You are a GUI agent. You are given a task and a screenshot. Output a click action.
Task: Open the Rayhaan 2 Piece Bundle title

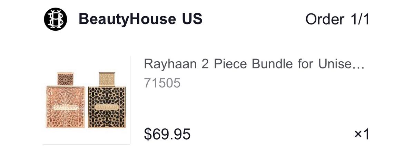click(254, 64)
